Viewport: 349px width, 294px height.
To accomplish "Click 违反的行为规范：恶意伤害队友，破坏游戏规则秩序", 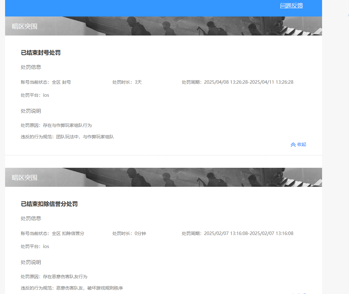I will pyautogui.click(x=72, y=288).
